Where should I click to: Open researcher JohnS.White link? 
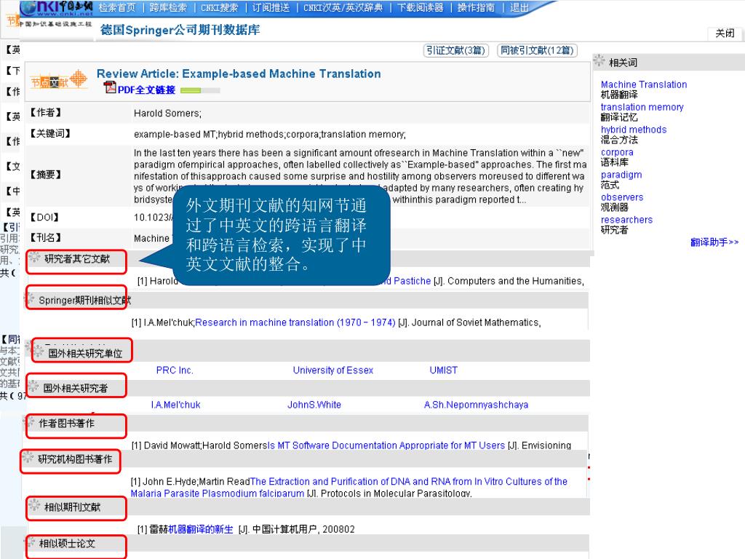point(314,405)
